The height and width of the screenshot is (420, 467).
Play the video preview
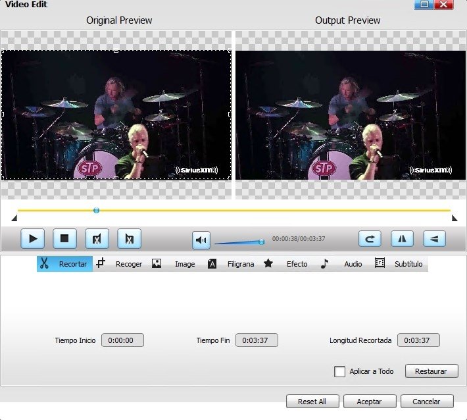pos(33,238)
